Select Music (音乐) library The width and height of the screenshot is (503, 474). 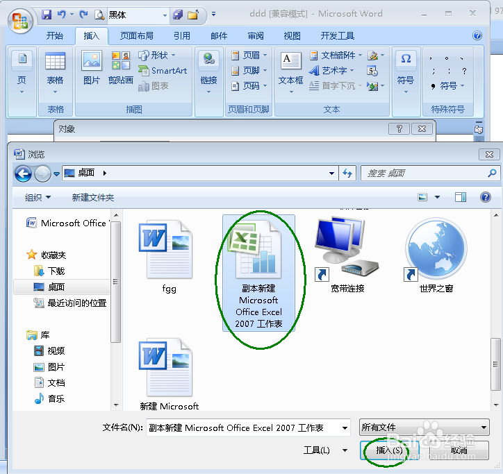(x=49, y=399)
